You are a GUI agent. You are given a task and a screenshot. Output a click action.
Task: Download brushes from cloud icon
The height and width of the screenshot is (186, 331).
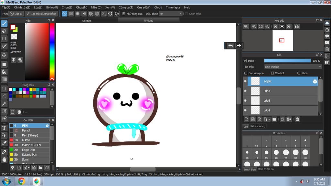click(x=13, y=168)
